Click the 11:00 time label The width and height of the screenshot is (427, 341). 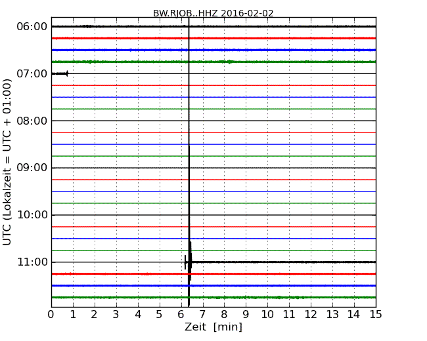click(32, 262)
